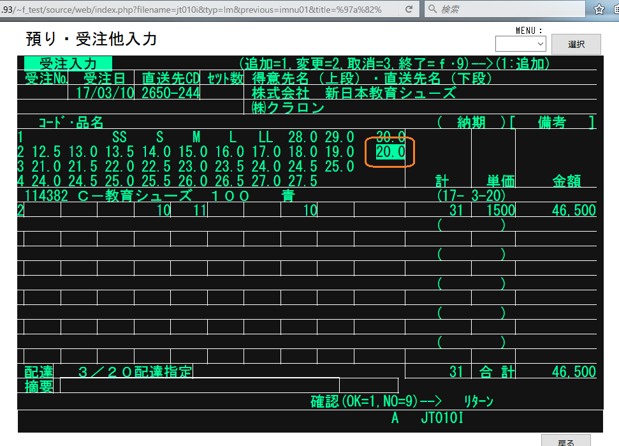The height and width of the screenshot is (446, 619).
Task: Click the browser URL address bar
Action: click(198, 10)
